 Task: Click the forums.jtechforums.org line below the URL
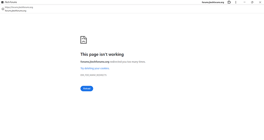[15, 11]
